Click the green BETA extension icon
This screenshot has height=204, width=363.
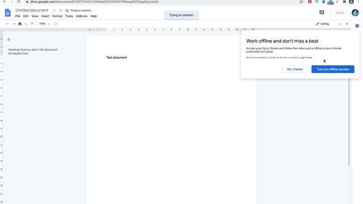pos(330,2)
